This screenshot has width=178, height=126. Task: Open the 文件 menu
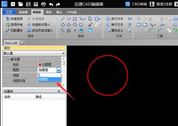(x=9, y=12)
